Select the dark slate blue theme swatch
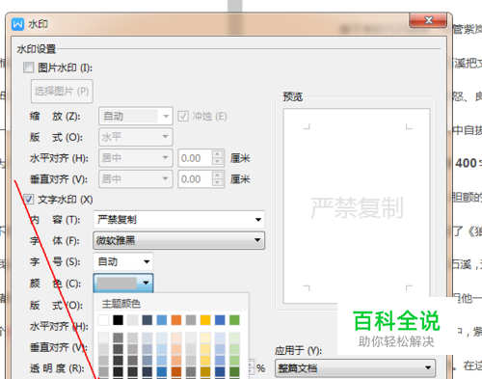 (147, 320)
